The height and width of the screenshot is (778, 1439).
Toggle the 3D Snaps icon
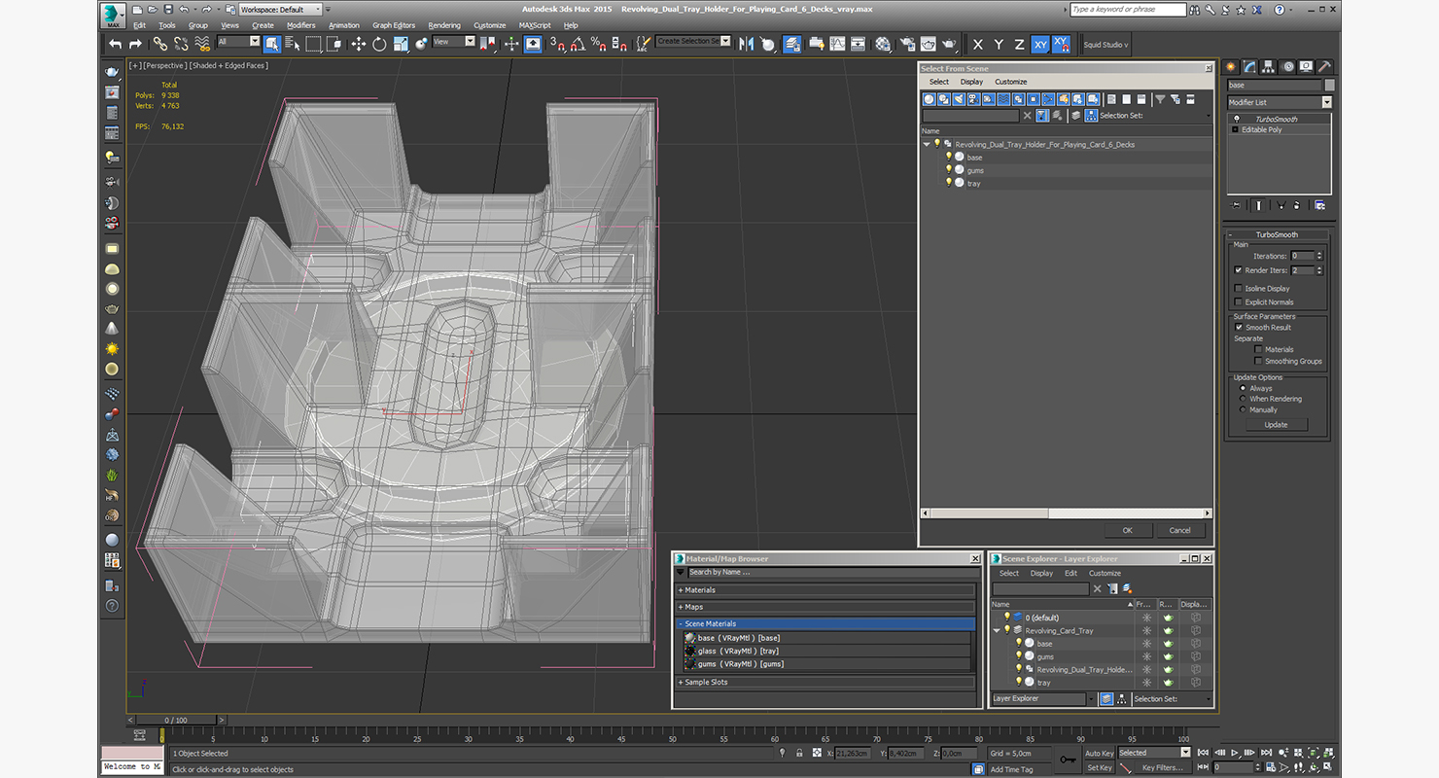[556, 44]
